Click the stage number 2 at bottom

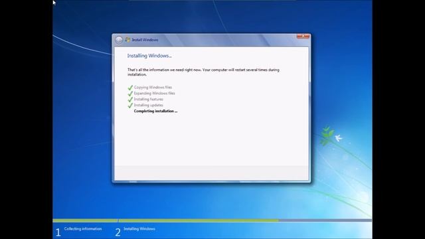coord(118,232)
